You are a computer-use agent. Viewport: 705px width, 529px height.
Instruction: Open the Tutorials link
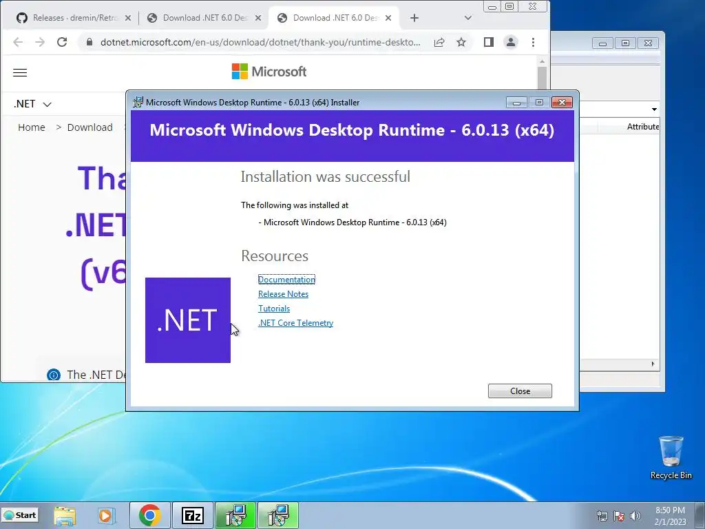274,308
